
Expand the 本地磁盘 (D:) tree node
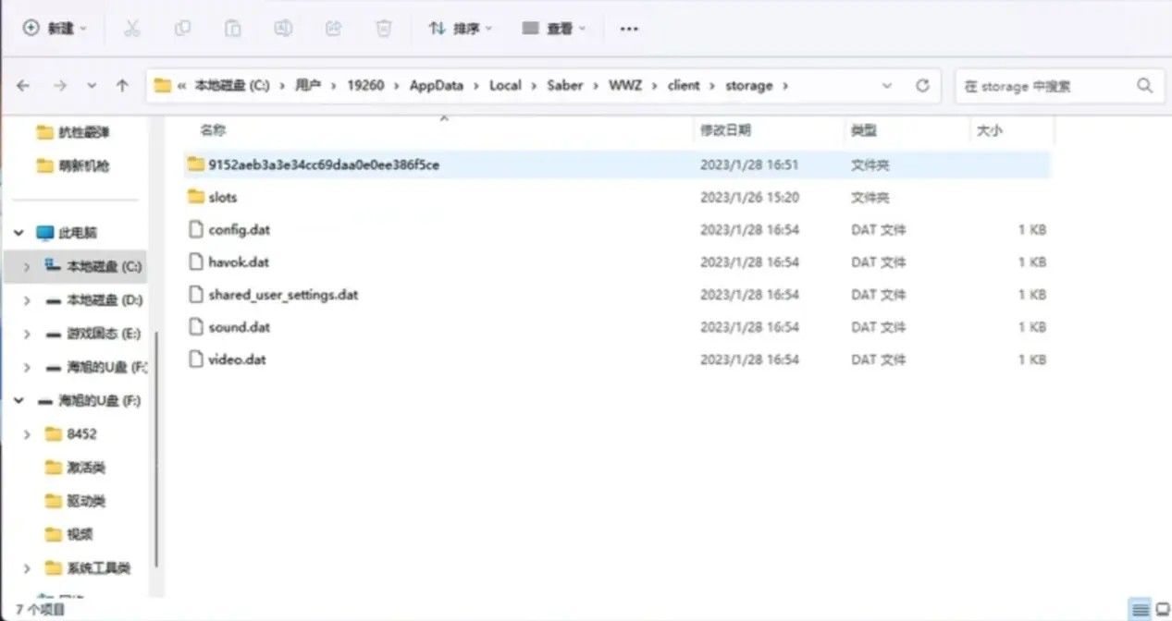(x=27, y=300)
